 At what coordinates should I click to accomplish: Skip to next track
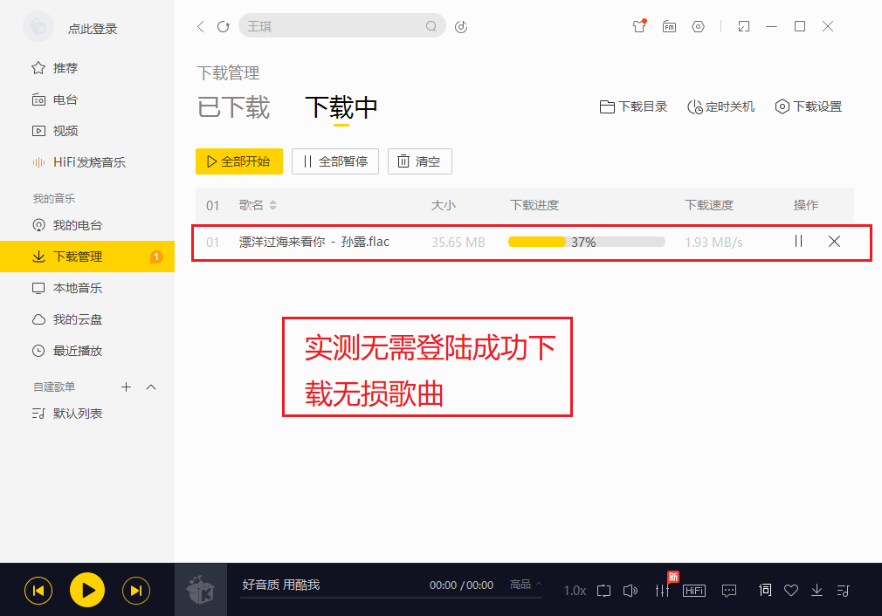pos(136,591)
